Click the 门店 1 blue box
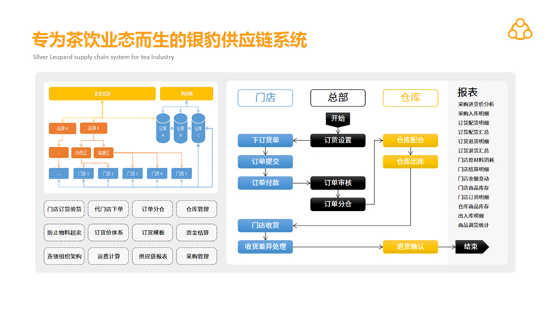 tap(84, 173)
